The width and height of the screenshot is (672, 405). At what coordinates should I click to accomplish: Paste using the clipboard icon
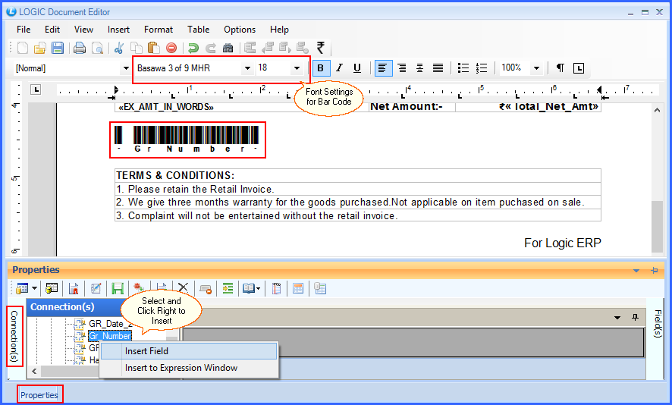point(153,48)
